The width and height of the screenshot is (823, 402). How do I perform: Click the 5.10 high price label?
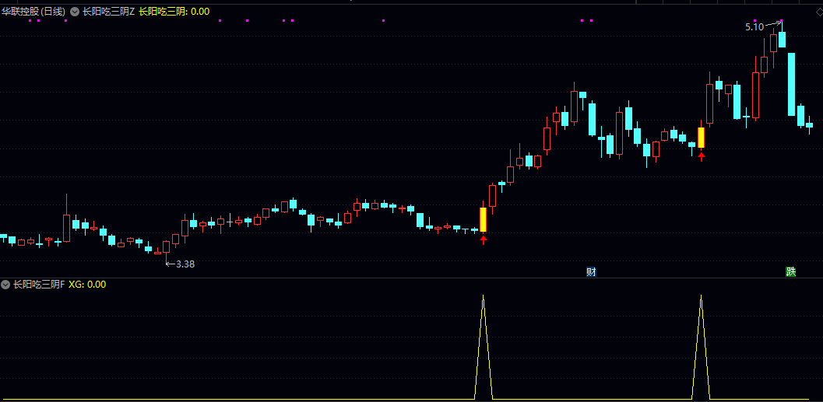[x=754, y=27]
